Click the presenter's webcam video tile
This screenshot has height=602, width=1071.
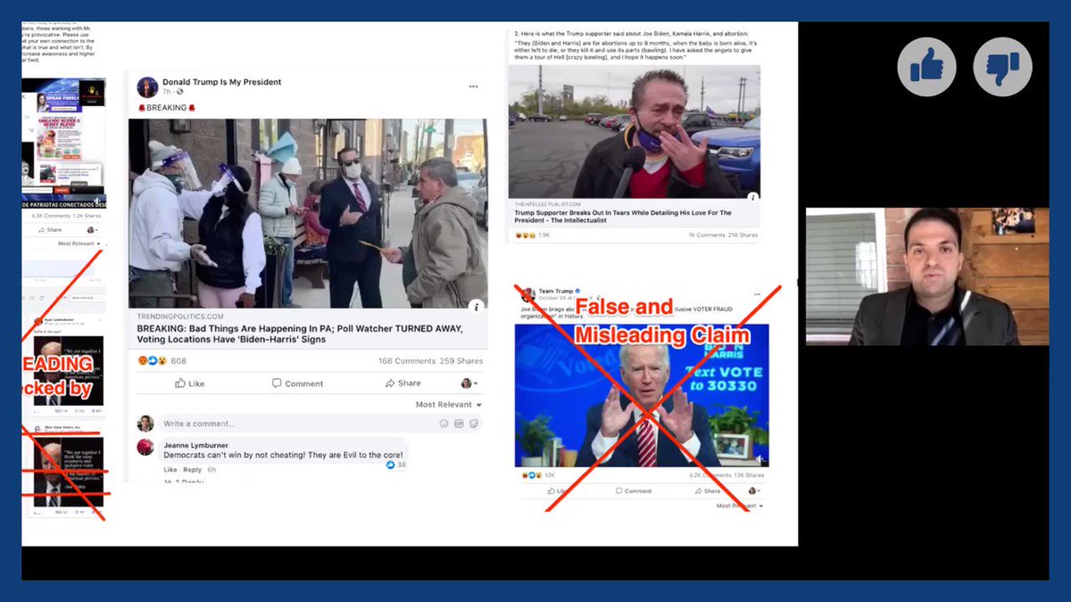[927, 276]
